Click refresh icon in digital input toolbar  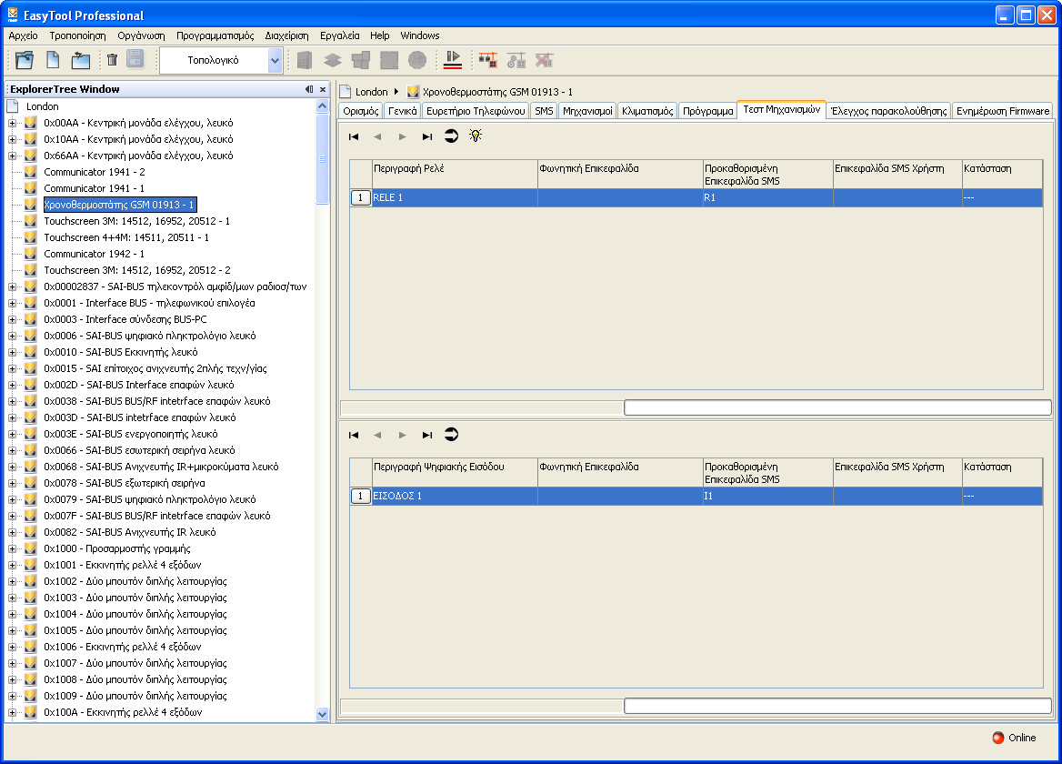point(451,435)
